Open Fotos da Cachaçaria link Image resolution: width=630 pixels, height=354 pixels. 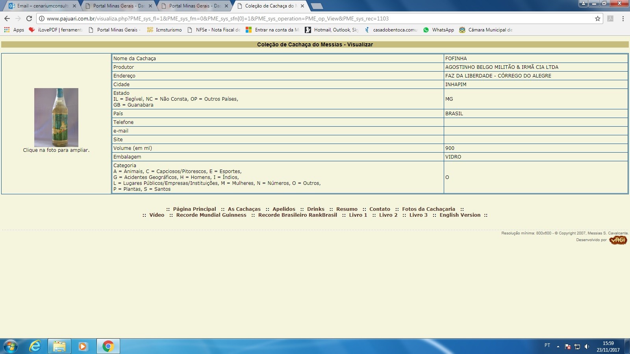429,209
